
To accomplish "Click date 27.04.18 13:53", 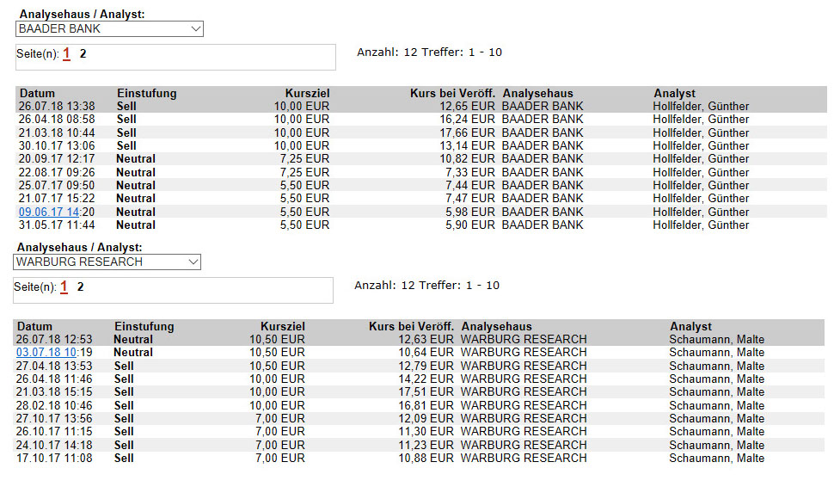I will pyautogui.click(x=53, y=366).
